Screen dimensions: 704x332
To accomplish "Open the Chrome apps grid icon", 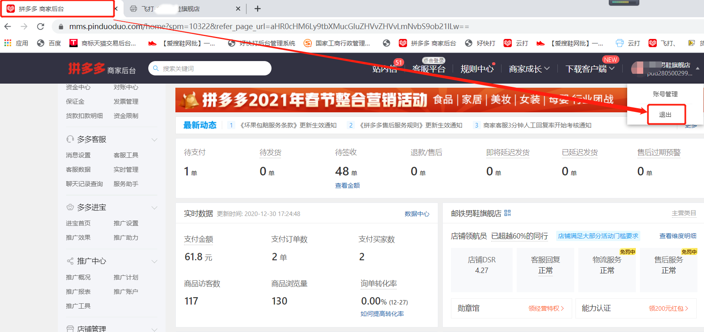I will [x=8, y=43].
